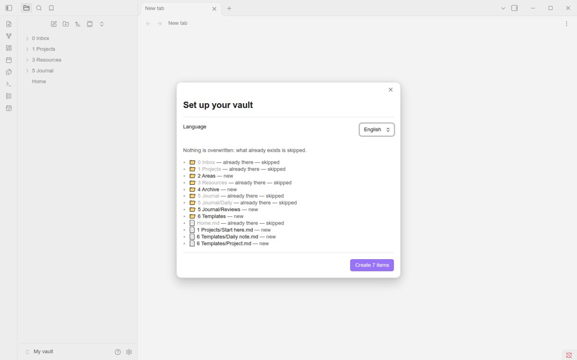The height and width of the screenshot is (360, 577).
Task: Click New tab title in header
Action: tap(178, 23)
